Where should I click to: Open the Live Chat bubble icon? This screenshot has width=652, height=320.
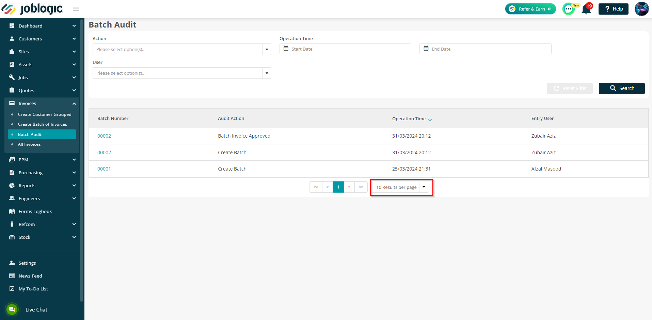(12, 309)
